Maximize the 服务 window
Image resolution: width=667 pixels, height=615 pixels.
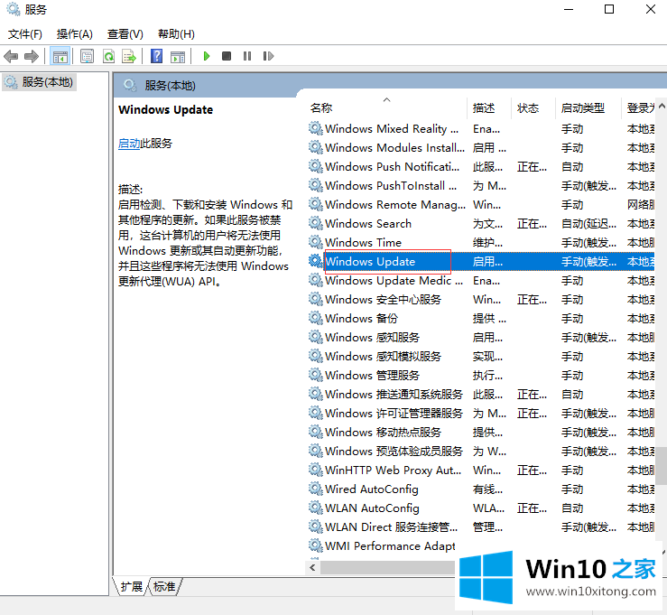pos(609,9)
